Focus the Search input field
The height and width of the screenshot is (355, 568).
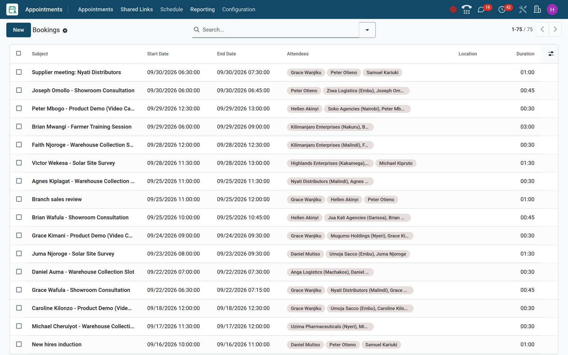pyautogui.click(x=279, y=30)
